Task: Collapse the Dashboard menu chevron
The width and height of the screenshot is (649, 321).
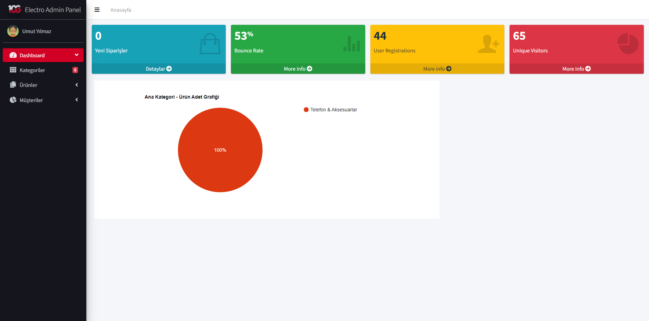Action: tap(77, 55)
